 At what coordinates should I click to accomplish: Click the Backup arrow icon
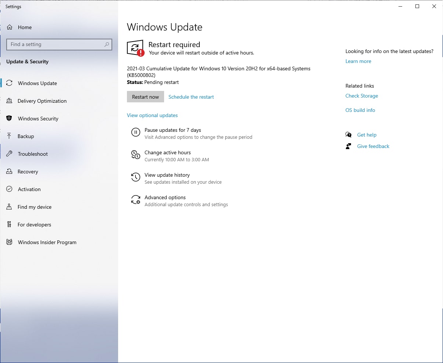pos(10,136)
